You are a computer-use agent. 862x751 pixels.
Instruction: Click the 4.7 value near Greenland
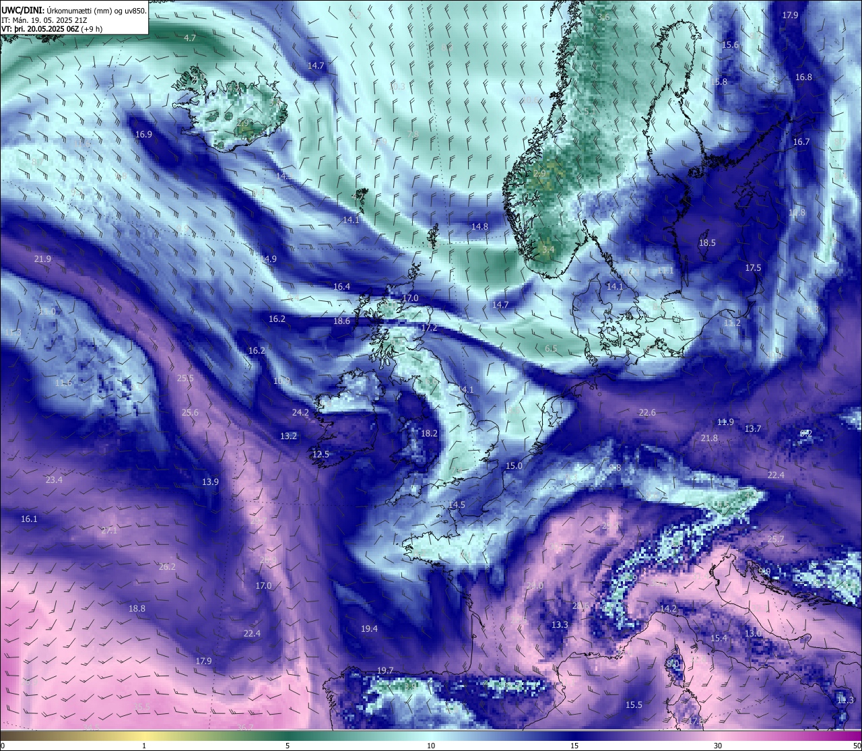tap(190, 38)
